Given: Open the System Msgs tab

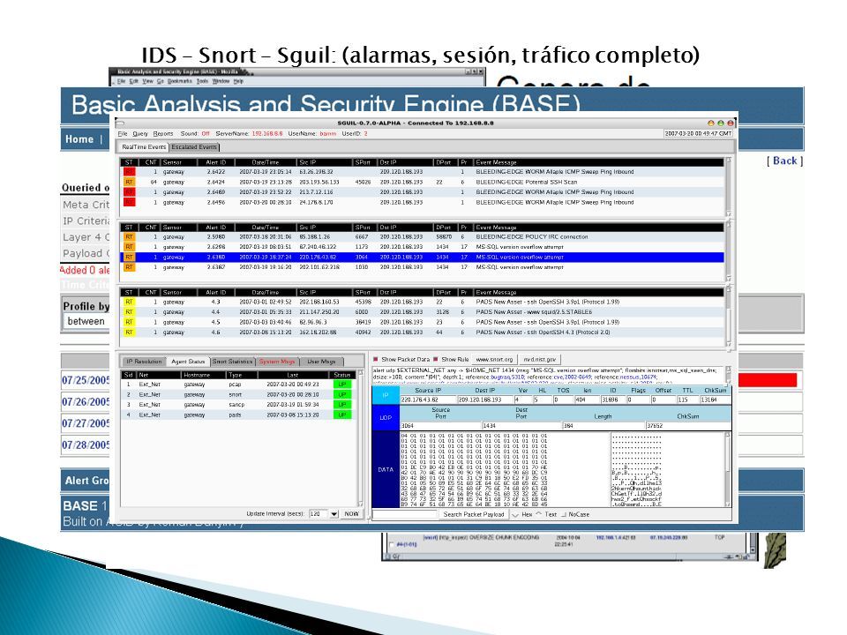Looking at the screenshot, I should point(277,362).
